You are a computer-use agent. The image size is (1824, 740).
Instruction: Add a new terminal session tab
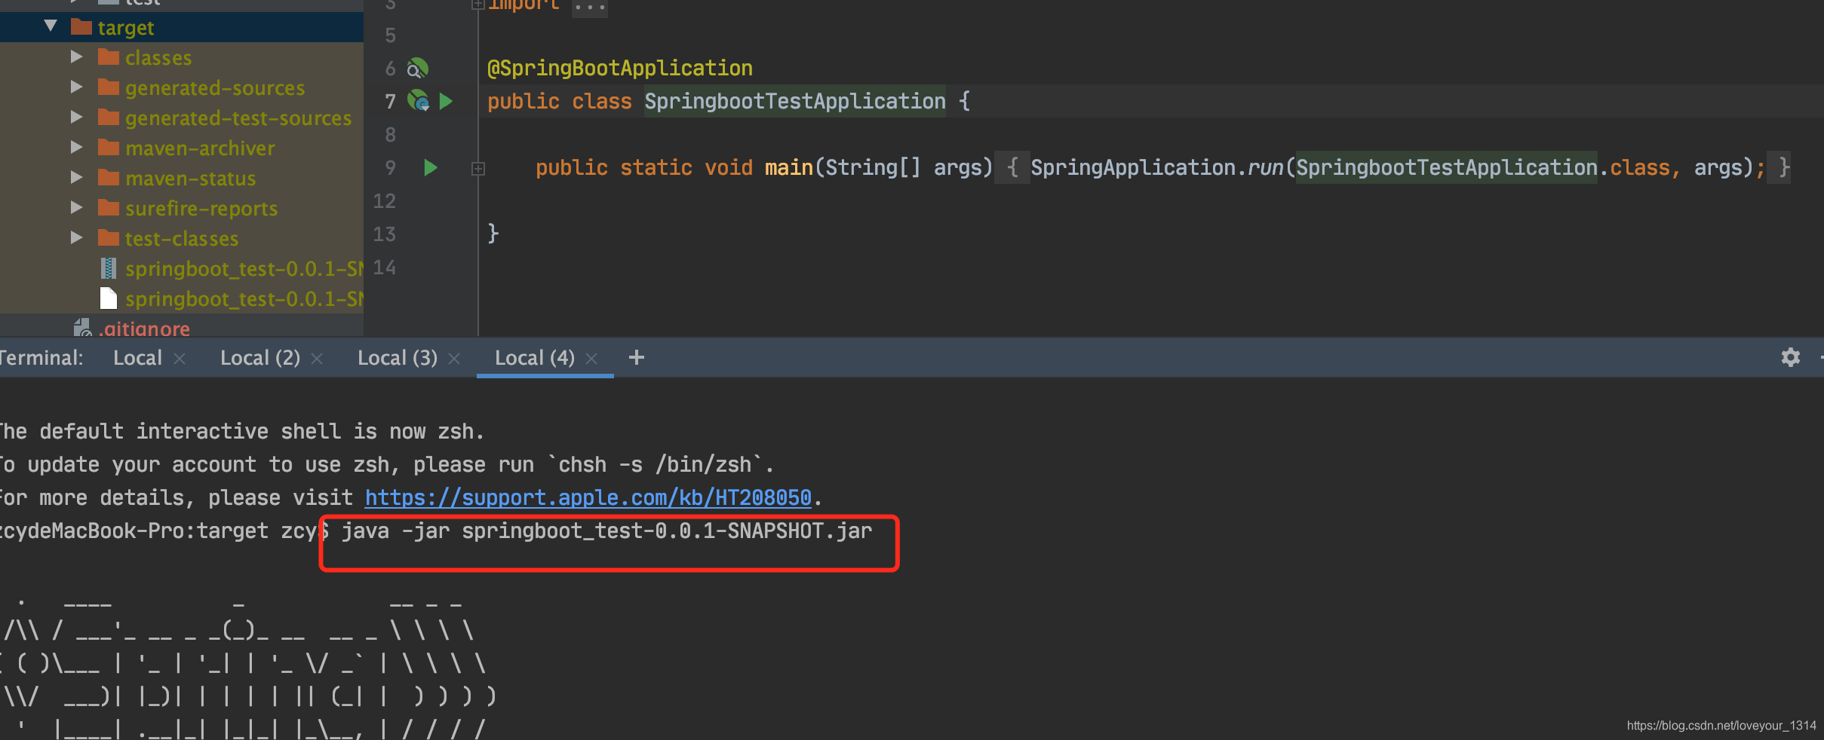(637, 357)
